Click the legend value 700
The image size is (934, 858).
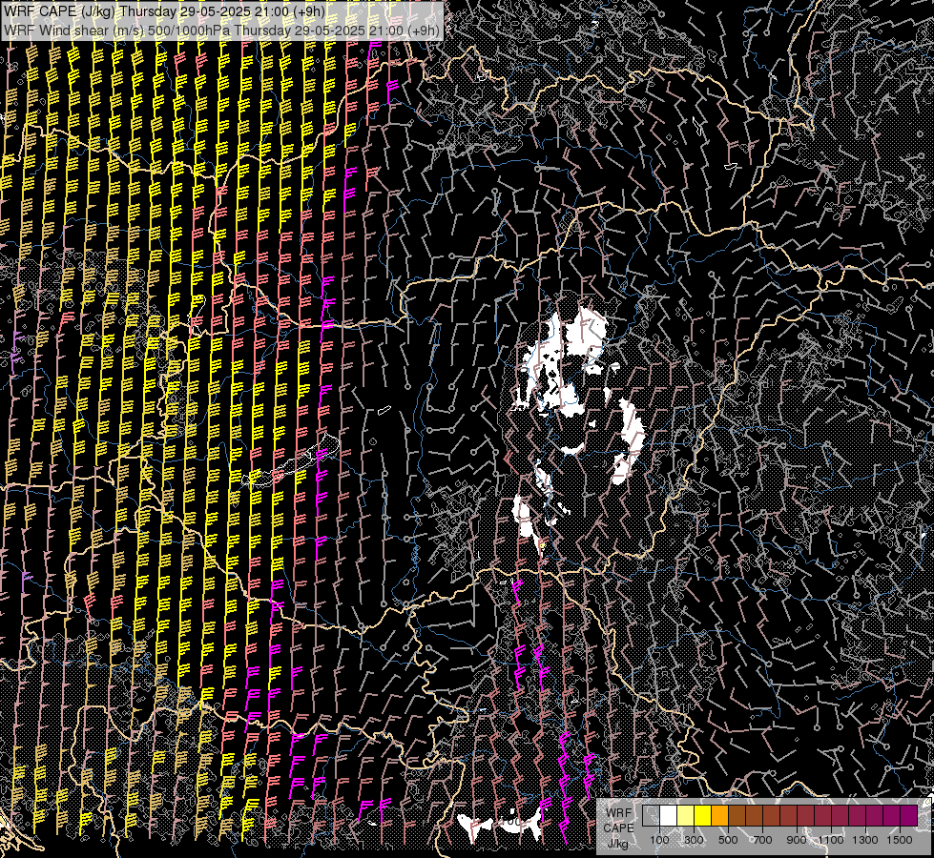pos(762,840)
